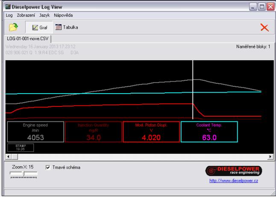This screenshot has height=197, width=276.
Task: Click the Wednesday 16 January 2013 date text
Action: (41, 47)
